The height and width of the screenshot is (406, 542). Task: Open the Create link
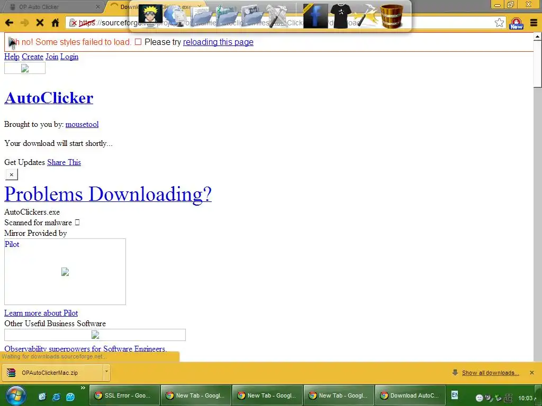[x=32, y=57]
